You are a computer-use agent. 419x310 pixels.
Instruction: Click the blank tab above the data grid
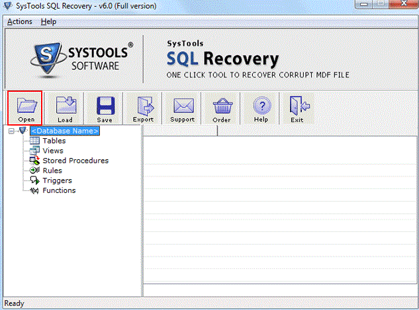[x=180, y=131]
